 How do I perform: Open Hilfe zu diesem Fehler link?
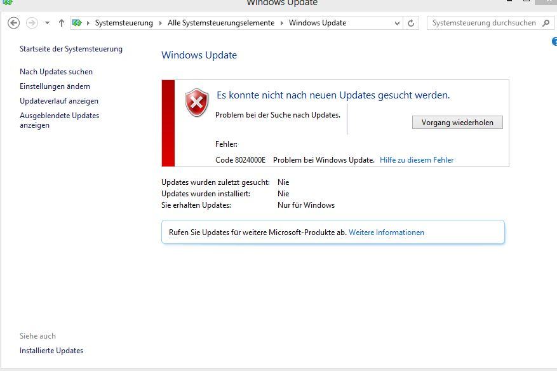[x=417, y=160]
